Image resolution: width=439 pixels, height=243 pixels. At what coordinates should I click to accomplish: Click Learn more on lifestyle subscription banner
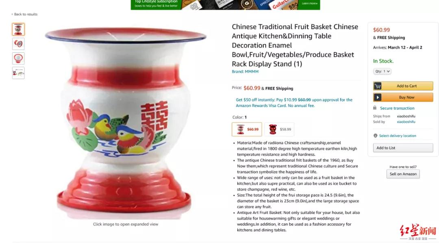pos(309,3)
